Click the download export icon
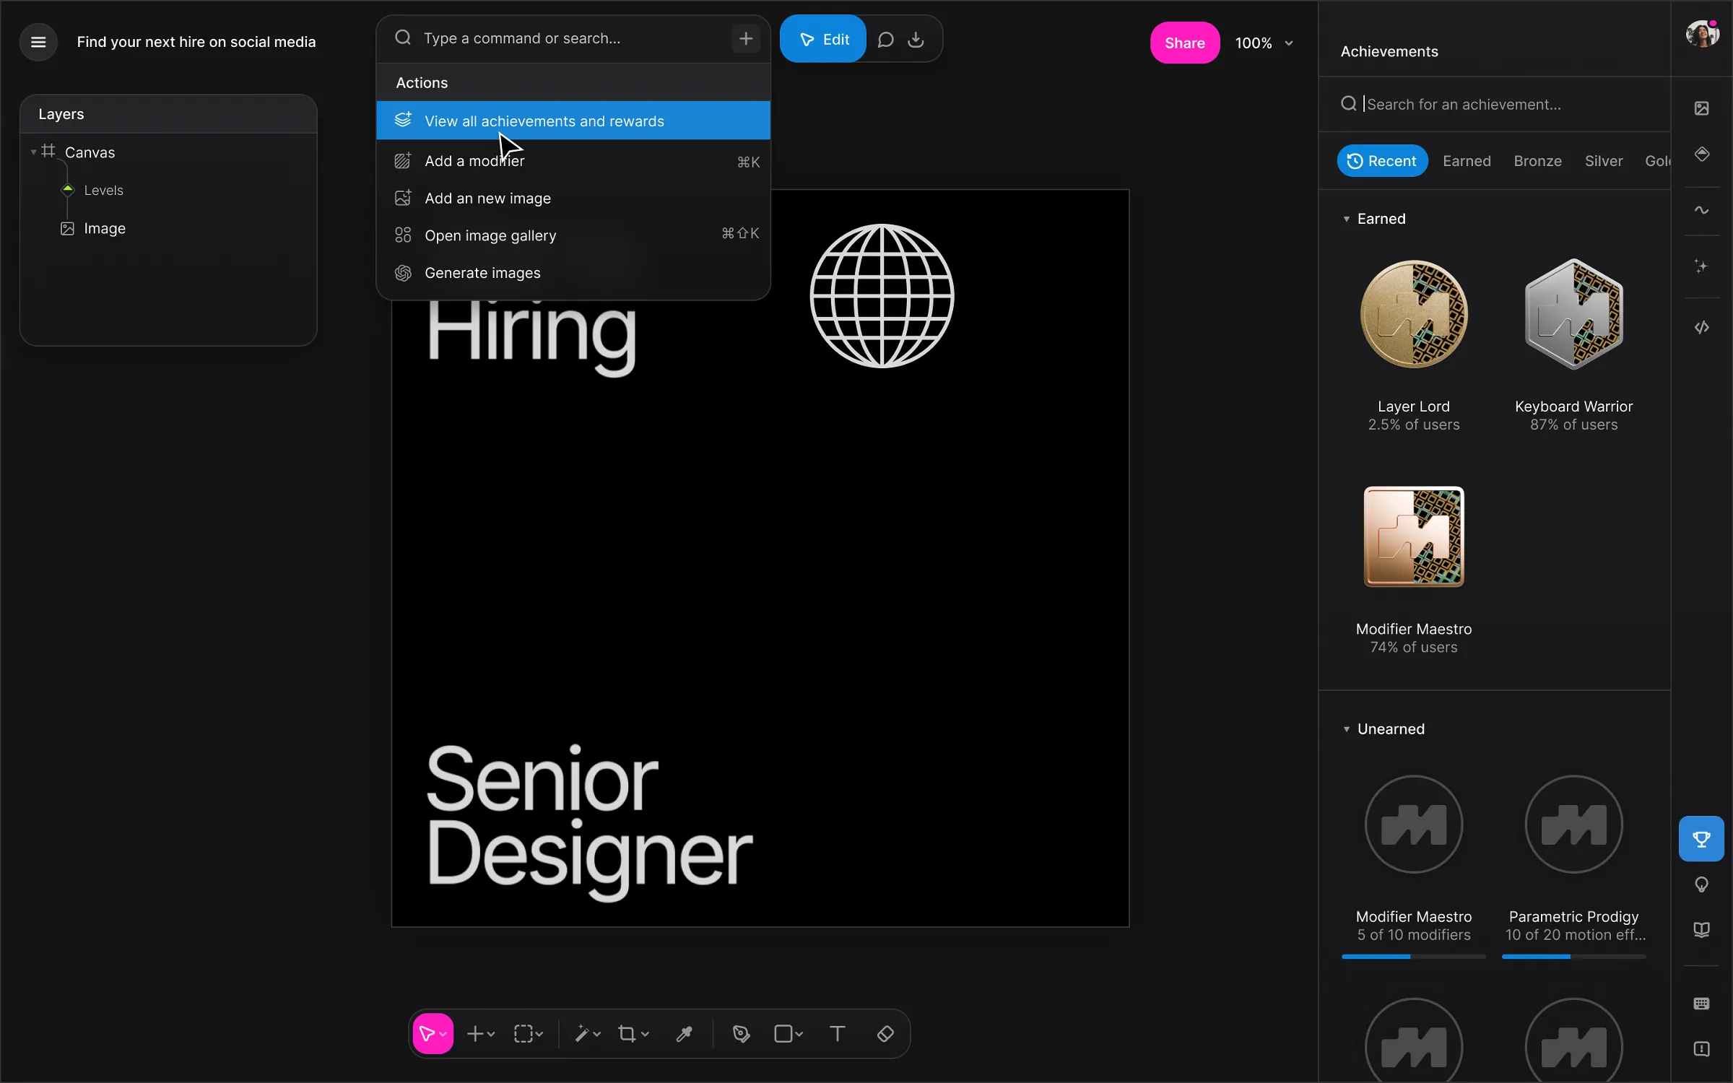The height and width of the screenshot is (1083, 1733). [x=916, y=40]
